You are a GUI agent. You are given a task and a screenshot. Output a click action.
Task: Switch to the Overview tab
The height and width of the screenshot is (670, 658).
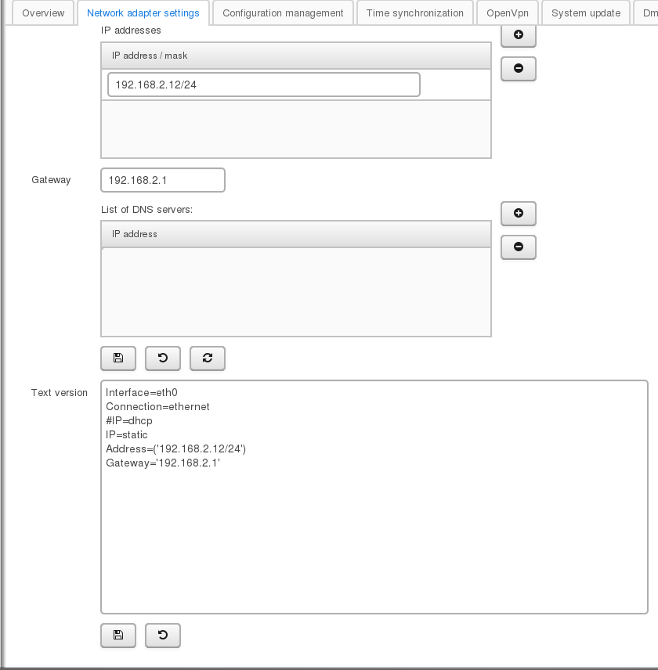coord(44,13)
